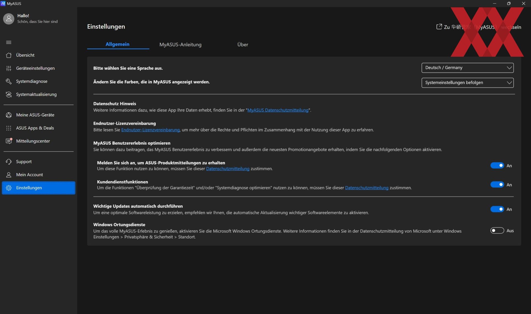Click 'MyASUS Benutzererlebnis optimieren' heading
Image resolution: width=531 pixels, height=314 pixels.
[x=132, y=143]
